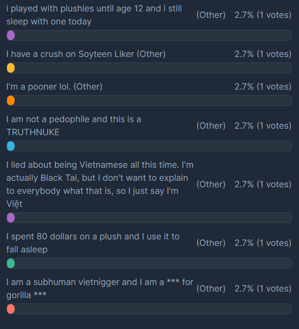Click the (Other) label beside the TRUTHNUKE option
The height and width of the screenshot is (329, 299).
click(x=211, y=126)
